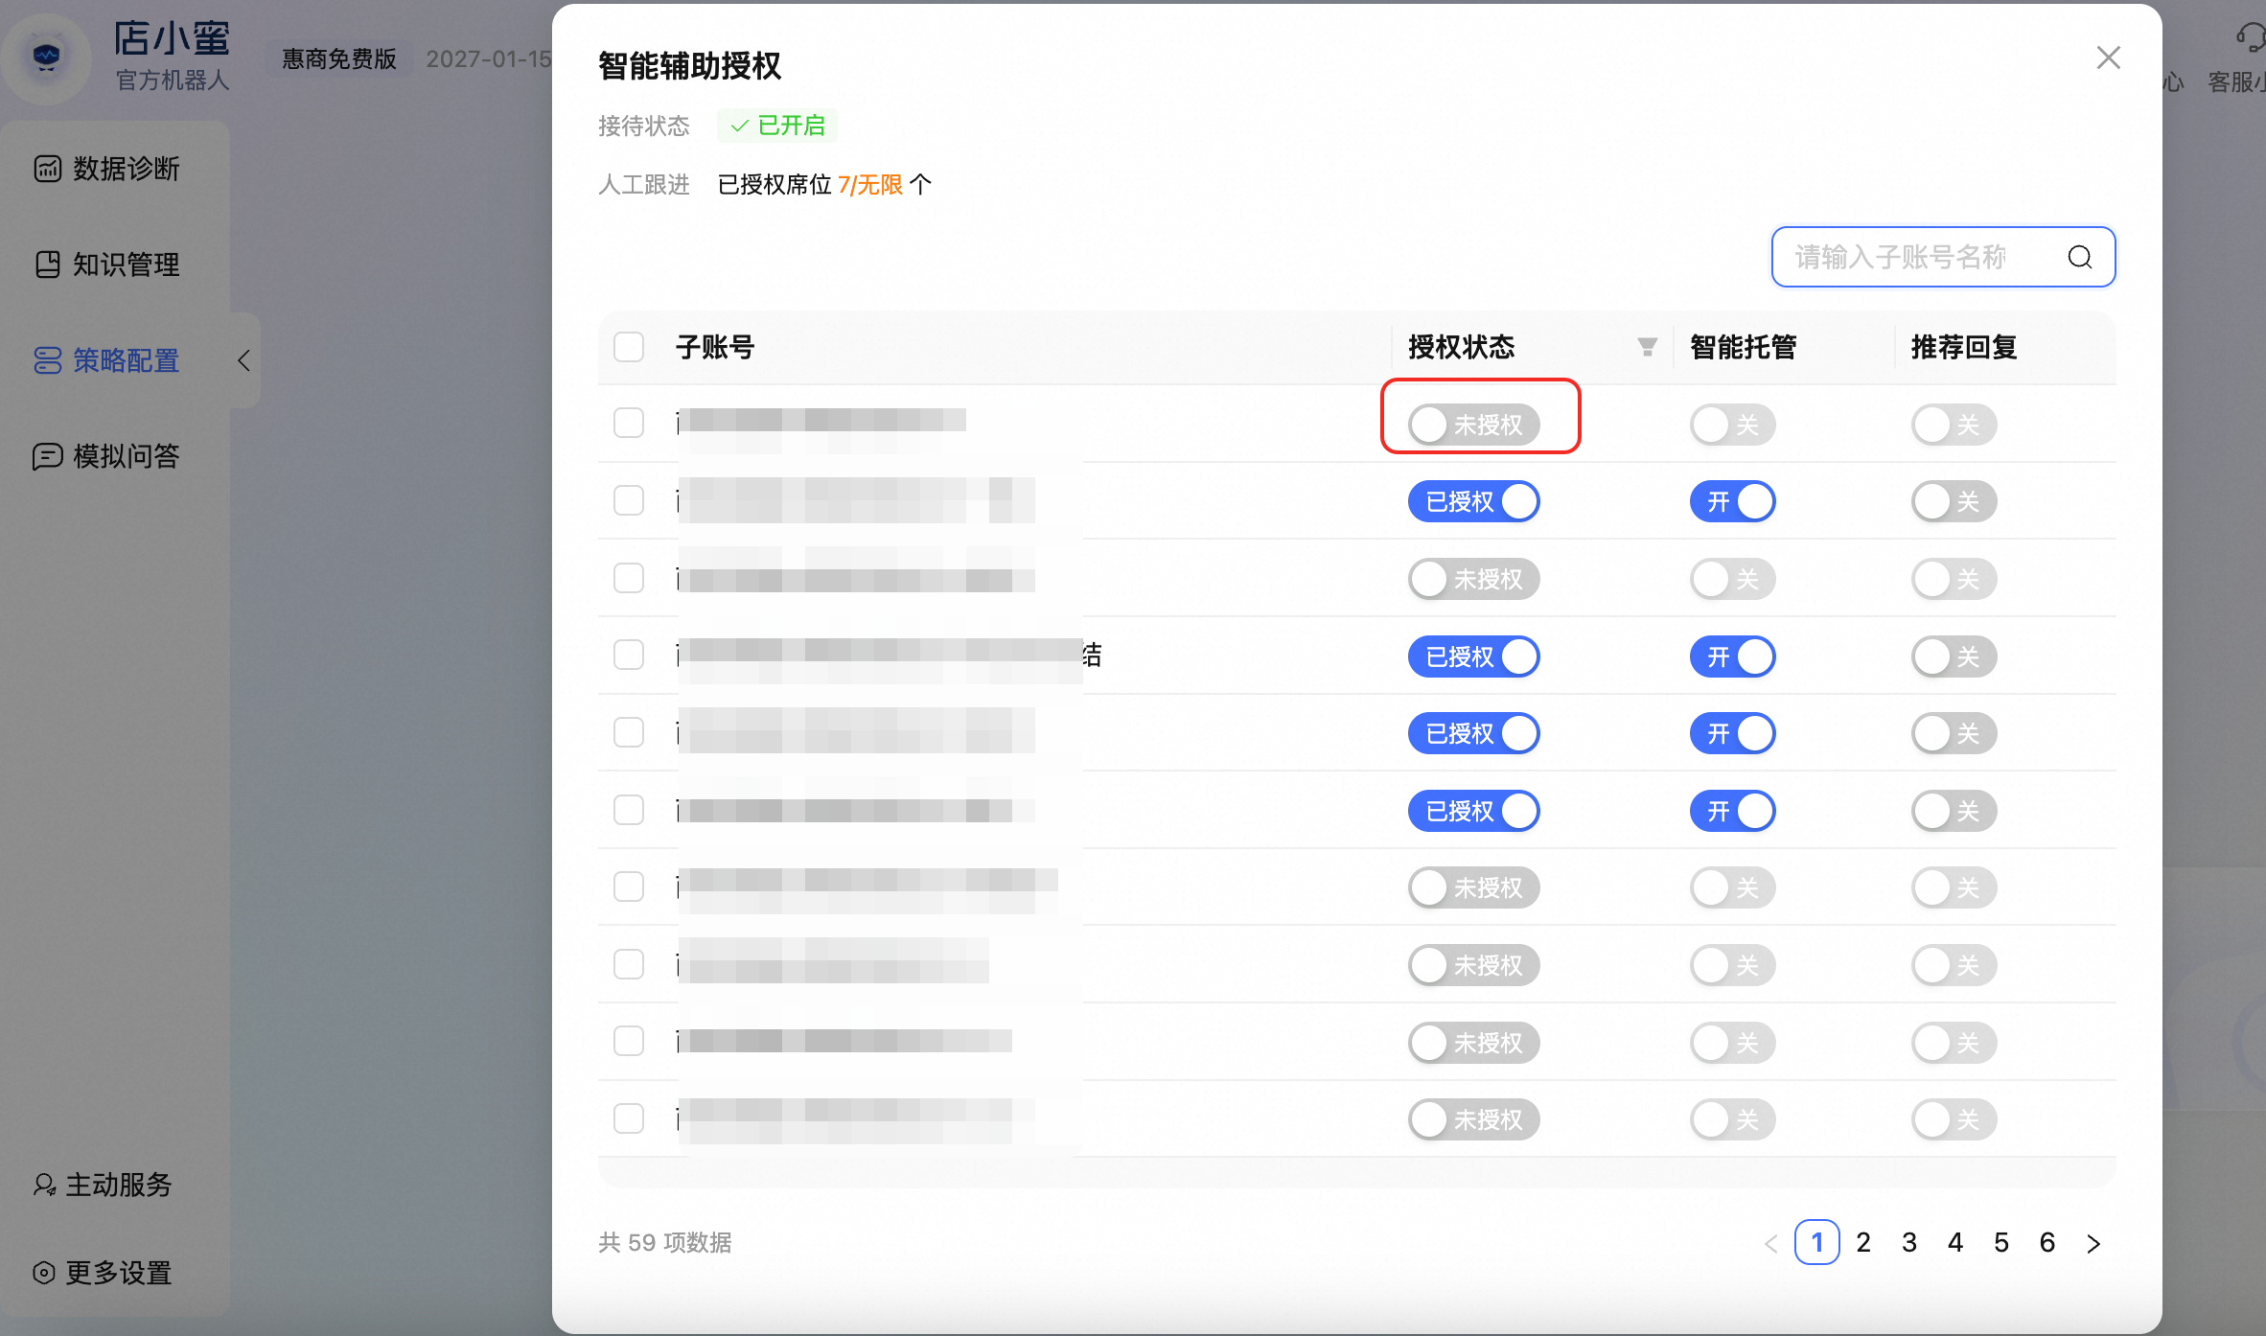
Task: Toggle the first row's 未授权 switch on
Action: pyautogui.click(x=1474, y=425)
